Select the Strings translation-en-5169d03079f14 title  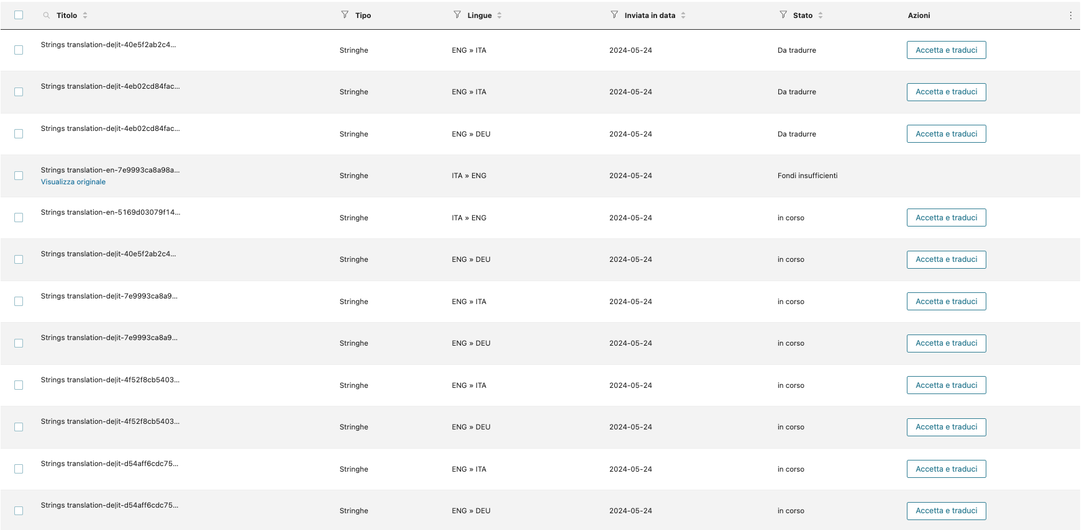click(111, 212)
